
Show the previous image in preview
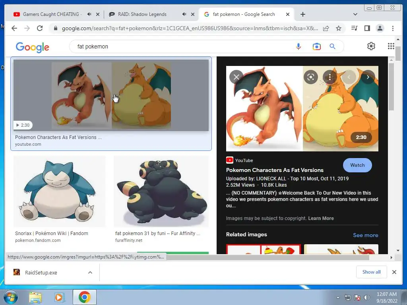[349, 77]
